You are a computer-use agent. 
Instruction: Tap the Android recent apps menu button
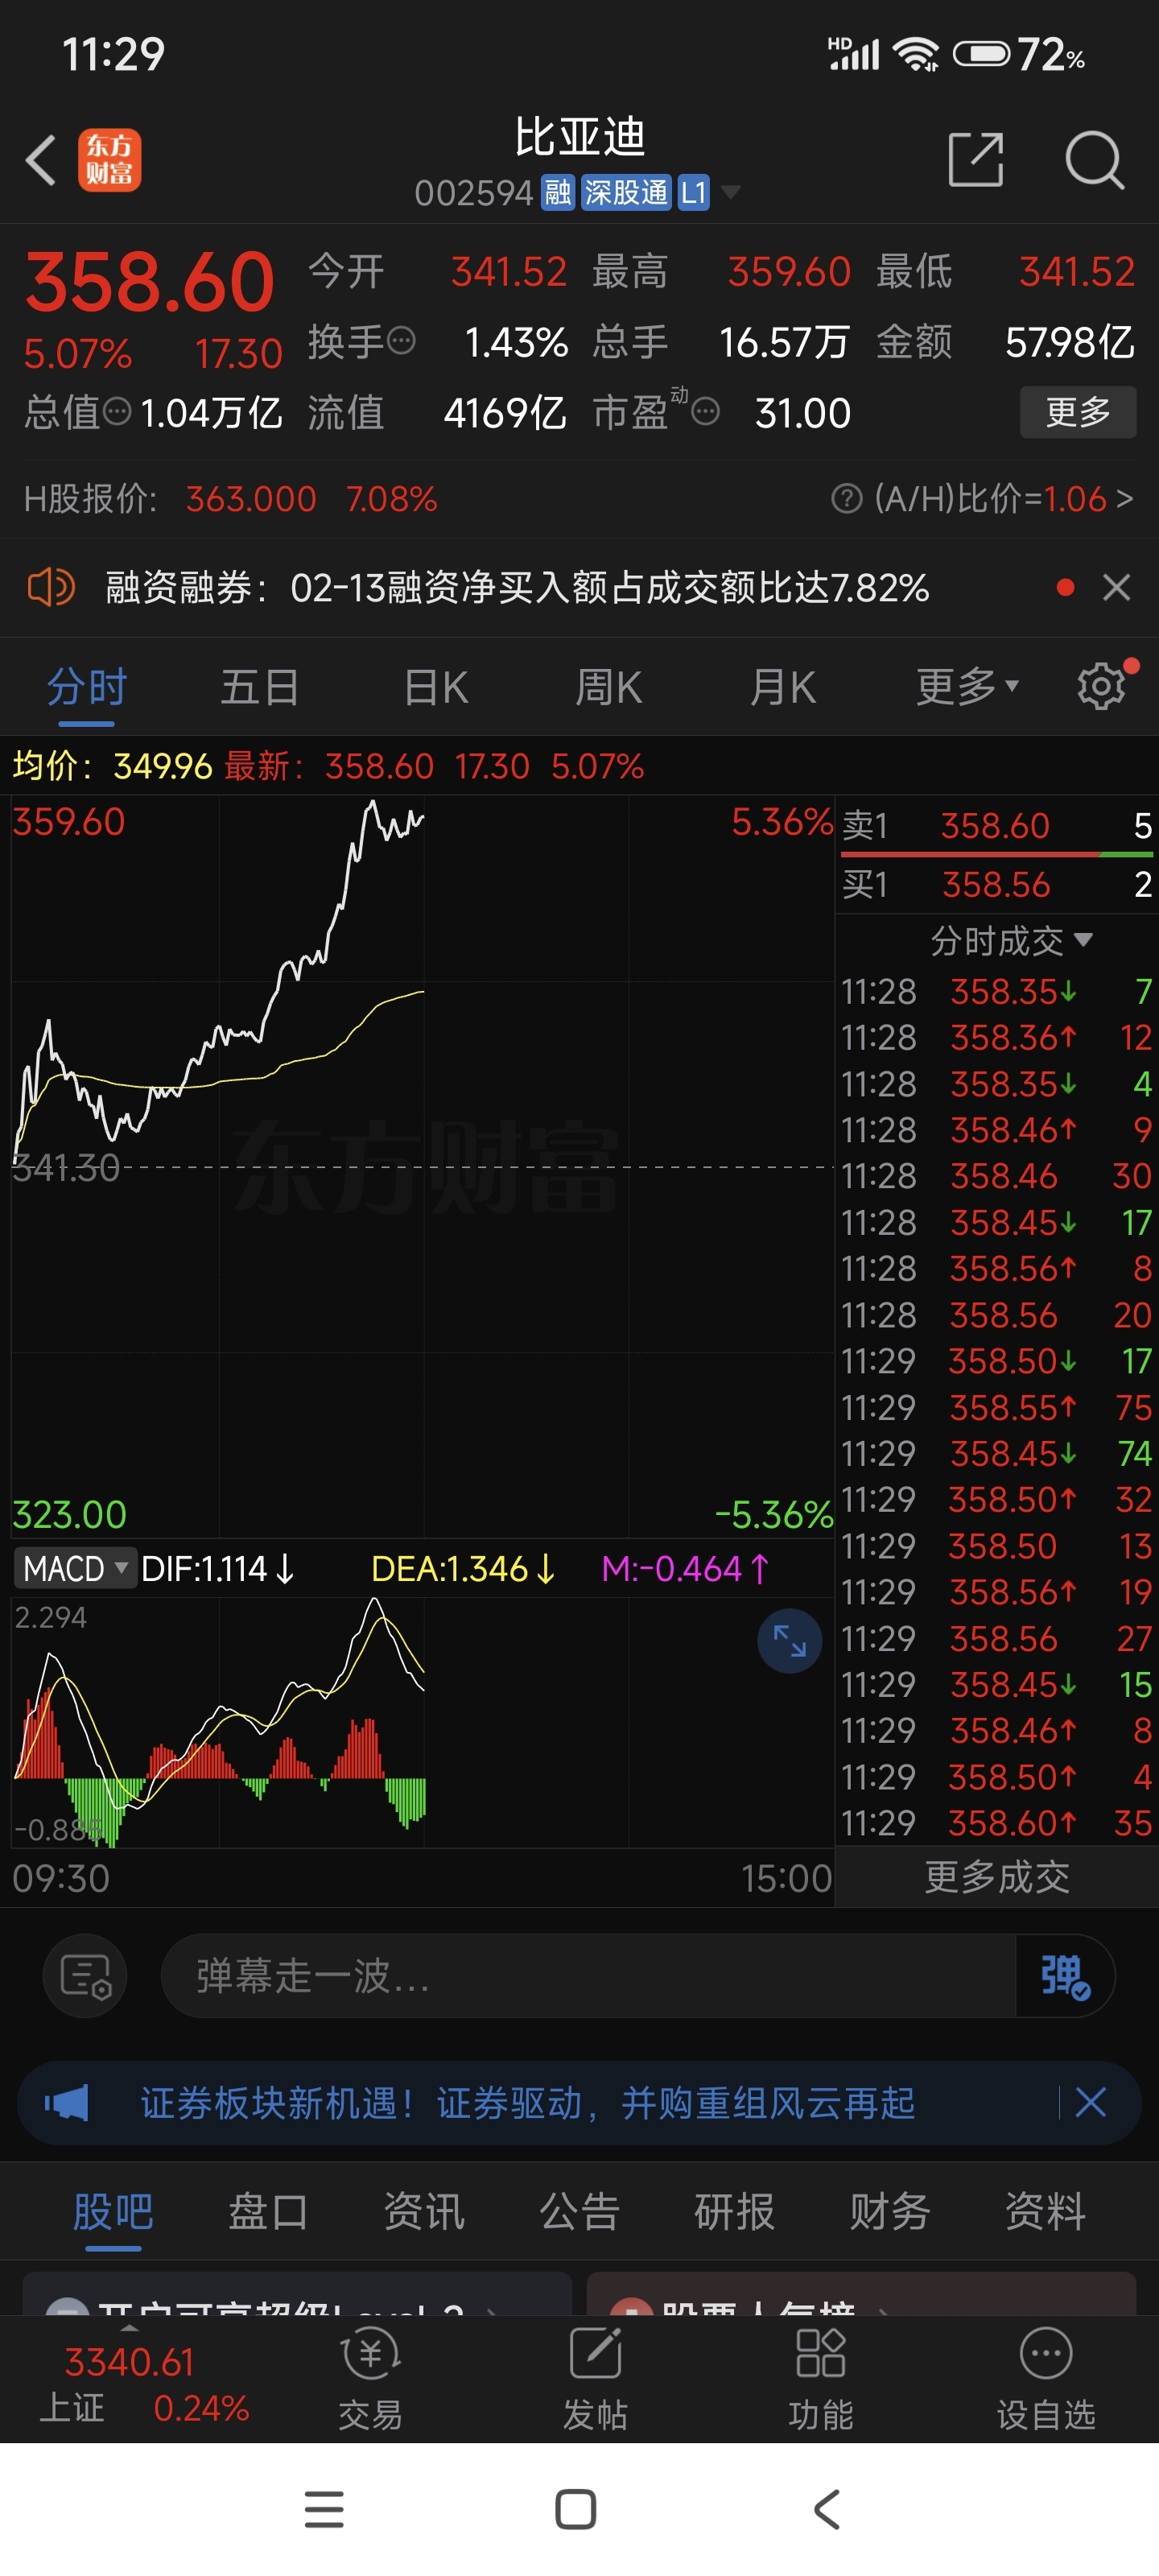[324, 2509]
